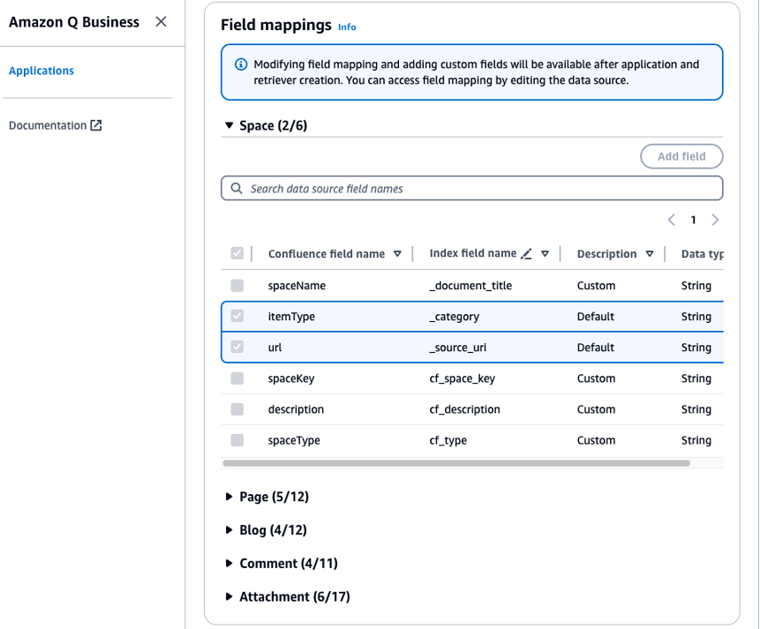Click the horizontal table scrollbar
The height and width of the screenshot is (629, 760).
pos(455,462)
